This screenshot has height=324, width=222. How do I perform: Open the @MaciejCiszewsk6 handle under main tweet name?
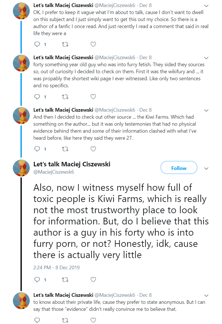(54, 172)
